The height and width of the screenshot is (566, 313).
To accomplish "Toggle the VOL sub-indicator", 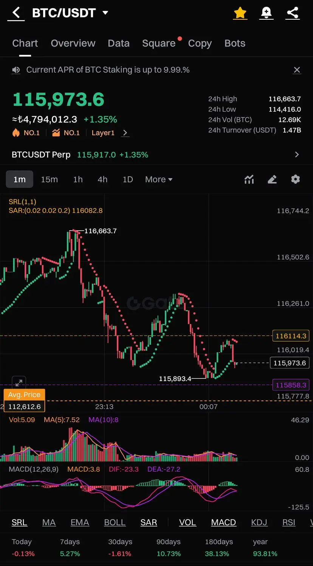I will coord(187,523).
